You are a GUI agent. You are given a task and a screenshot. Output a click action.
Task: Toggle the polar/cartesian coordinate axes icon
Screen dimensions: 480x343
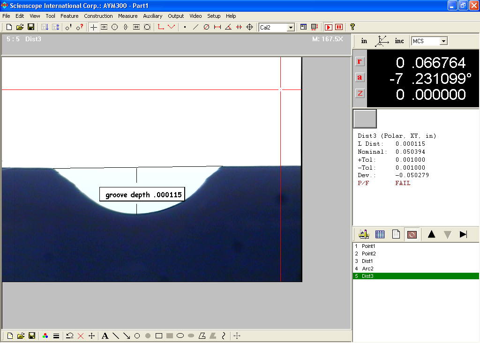tap(382, 41)
